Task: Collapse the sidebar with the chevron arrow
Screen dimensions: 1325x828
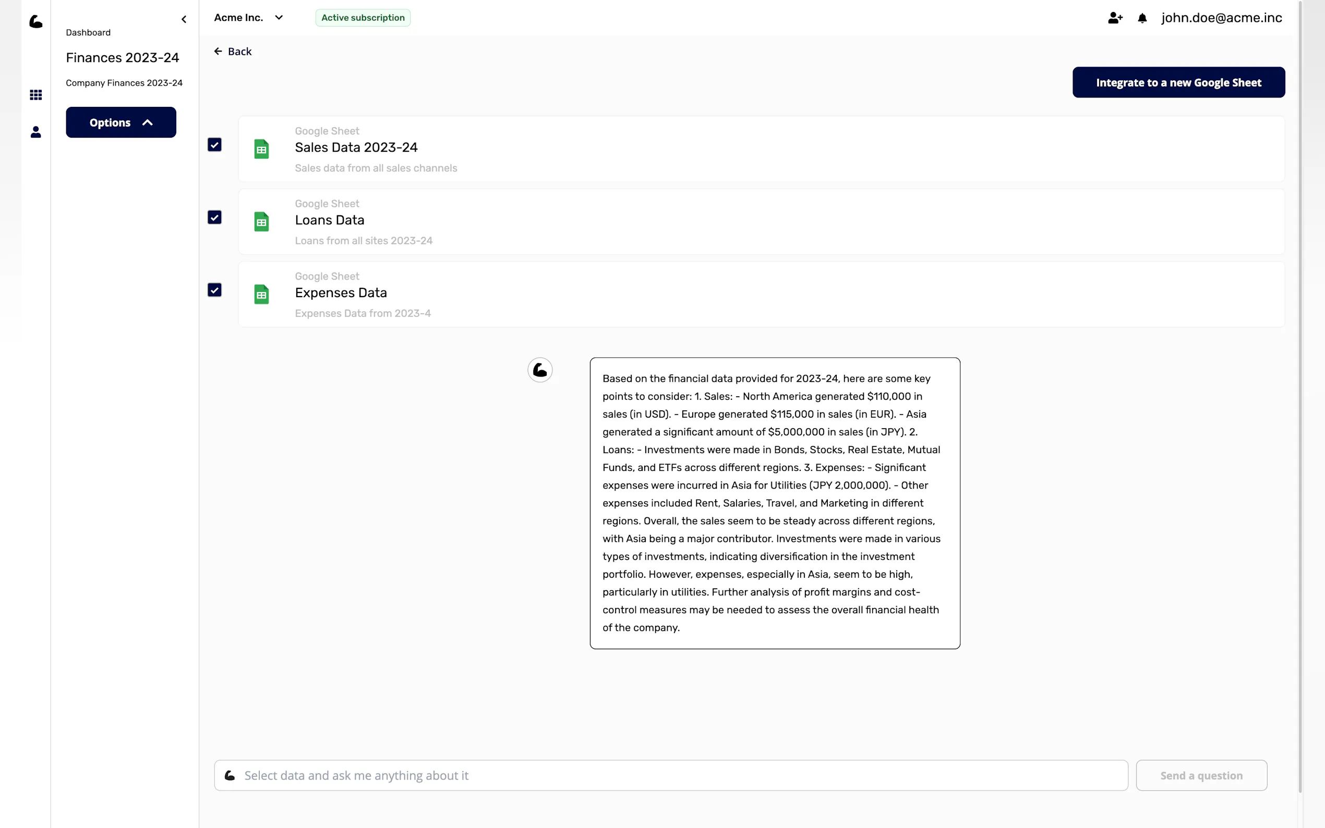Action: pos(184,20)
